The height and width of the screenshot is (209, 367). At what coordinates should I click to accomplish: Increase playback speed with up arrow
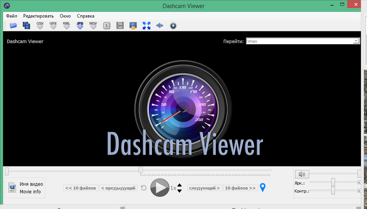click(180, 186)
